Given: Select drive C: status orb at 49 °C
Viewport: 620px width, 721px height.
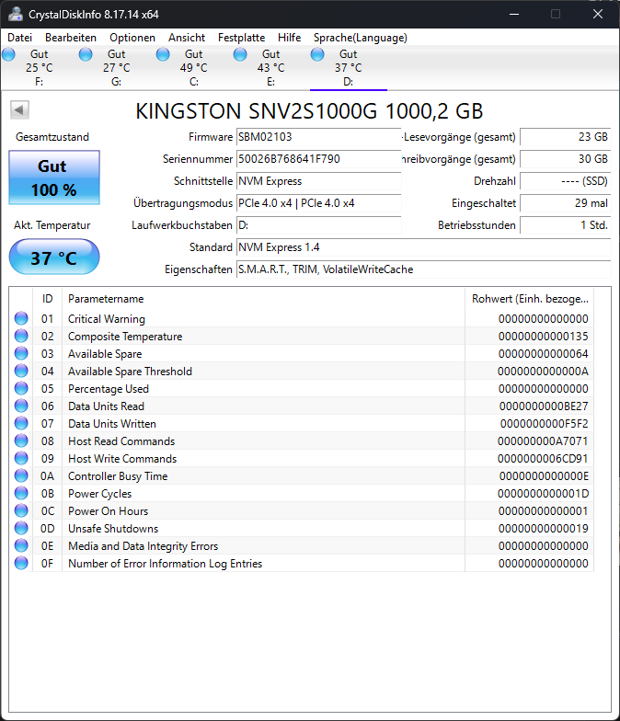Looking at the screenshot, I should 163,55.
